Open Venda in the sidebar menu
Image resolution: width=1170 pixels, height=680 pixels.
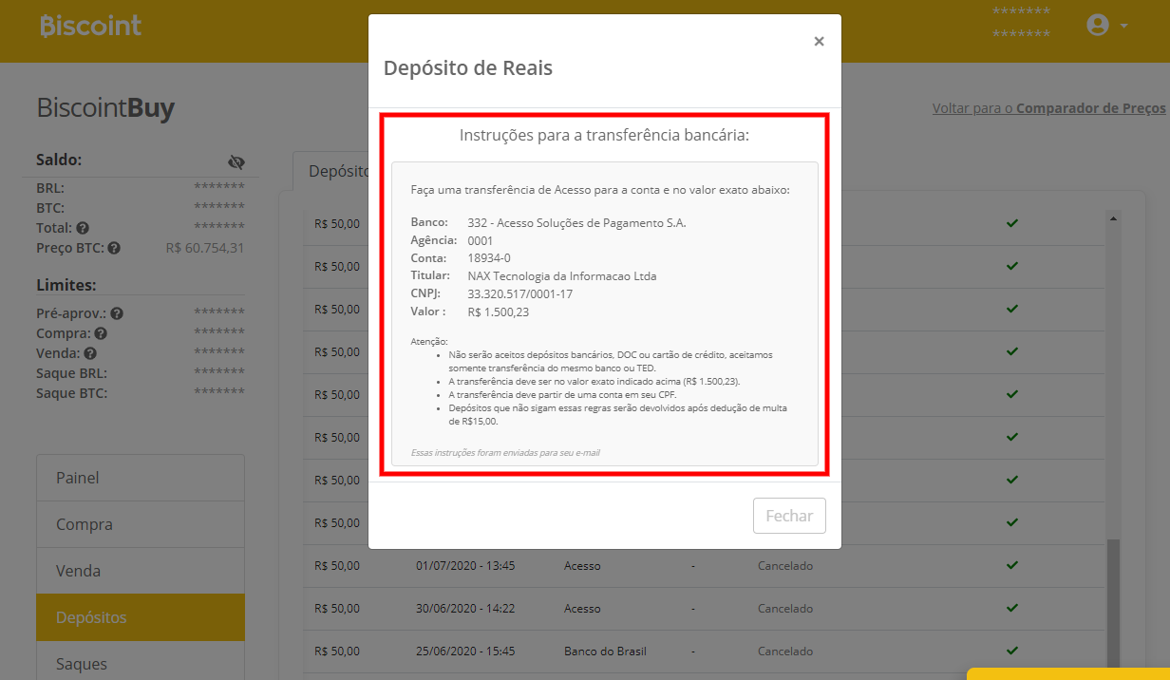tap(141, 571)
